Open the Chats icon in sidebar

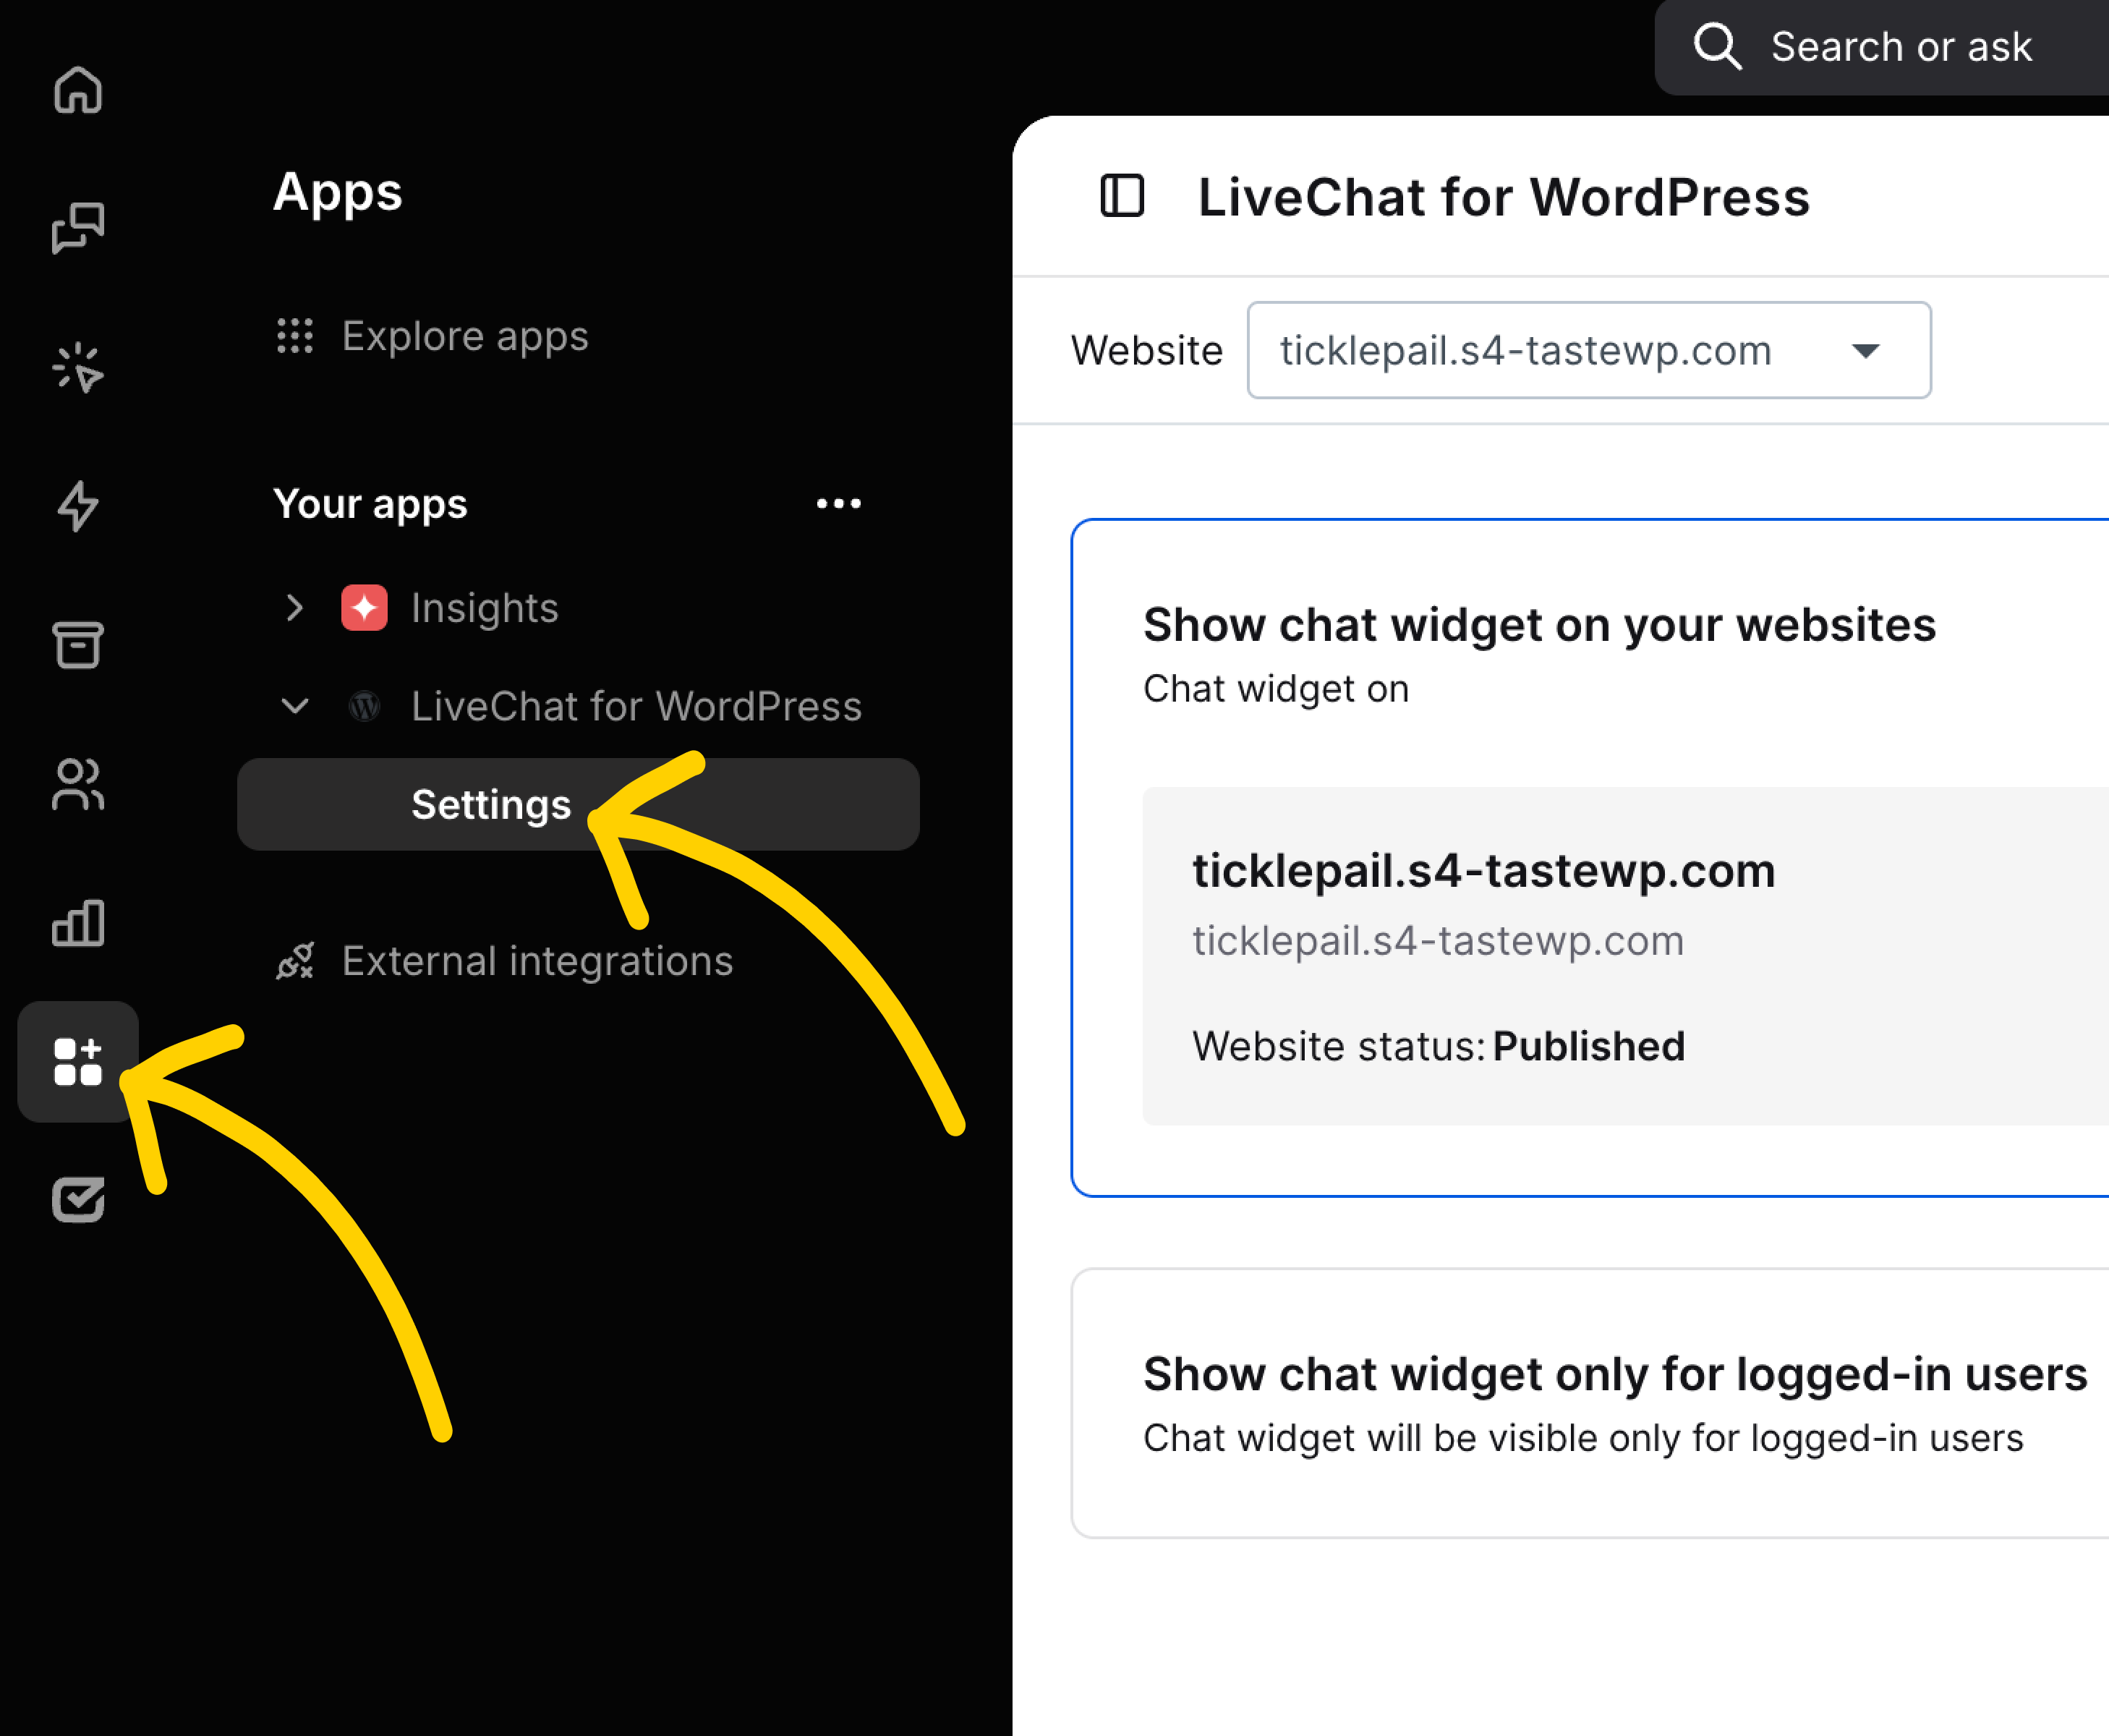click(x=78, y=228)
